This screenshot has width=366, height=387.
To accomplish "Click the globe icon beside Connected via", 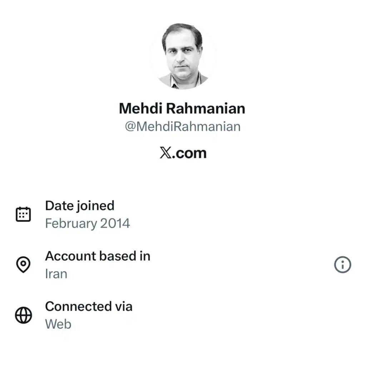I will coord(23,315).
